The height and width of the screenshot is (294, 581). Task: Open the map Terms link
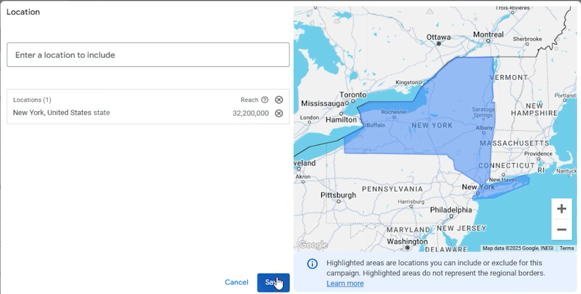point(567,248)
